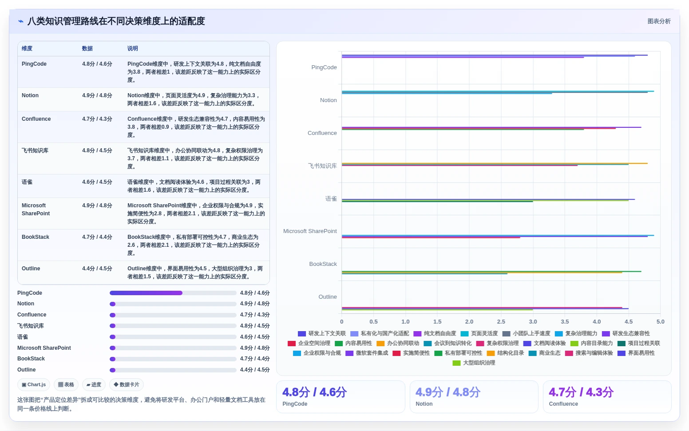Screen dimensions: 689x431
Task: Toggle the 项目过程关联 legend entry
Action: [x=638, y=343]
